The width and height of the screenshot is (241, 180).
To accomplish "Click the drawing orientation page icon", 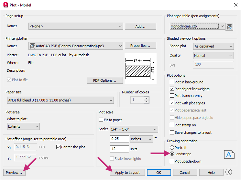I will [x=229, y=155].
